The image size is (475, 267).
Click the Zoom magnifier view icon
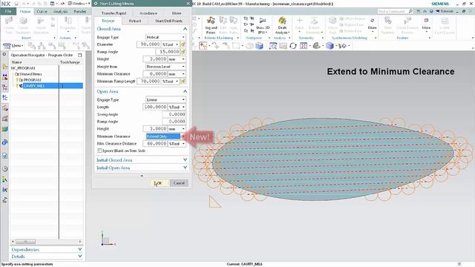[x=273, y=46]
